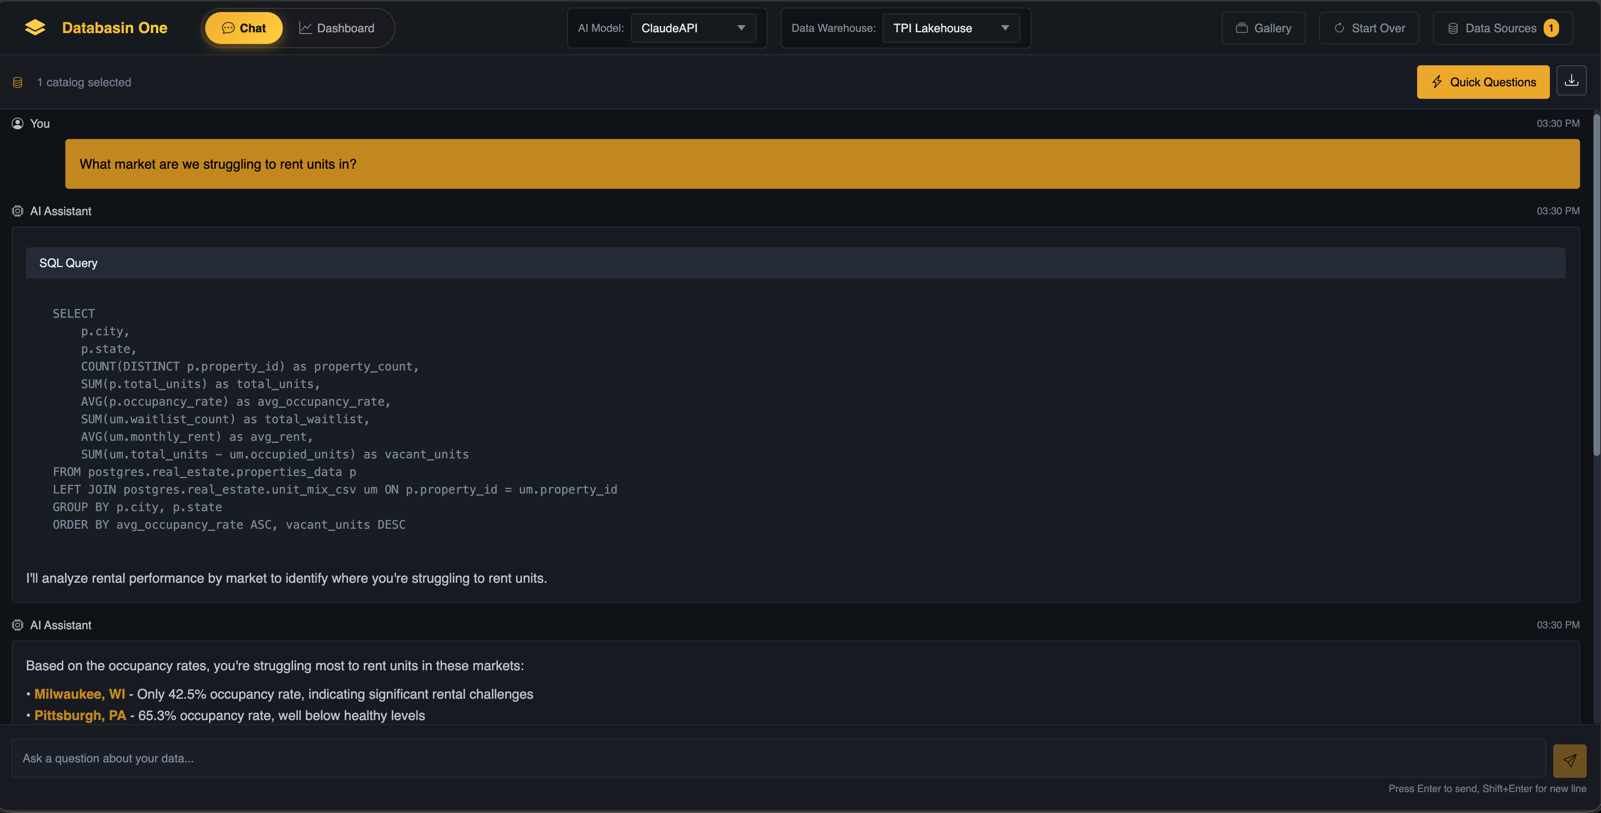Click the paper-plane send message icon

[x=1569, y=759]
